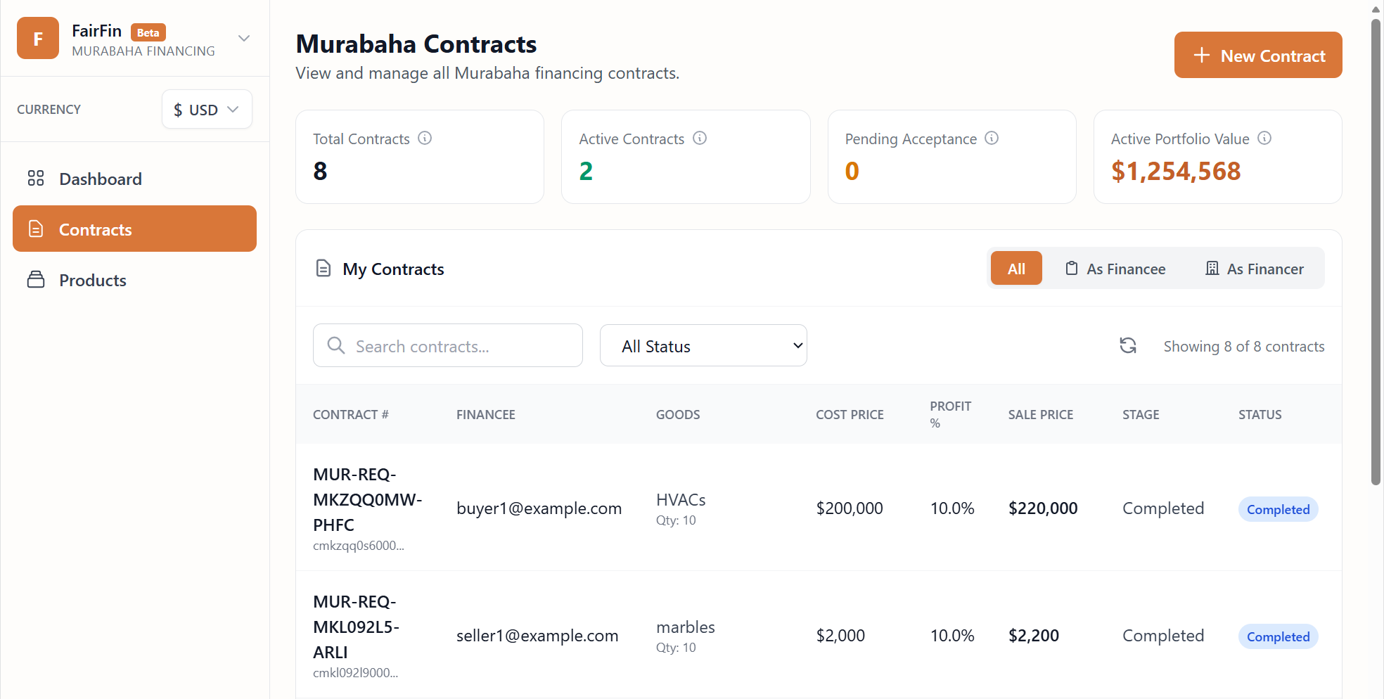The width and height of the screenshot is (1384, 699).
Task: Click info icon beside Active Contracts
Action: tap(700, 138)
